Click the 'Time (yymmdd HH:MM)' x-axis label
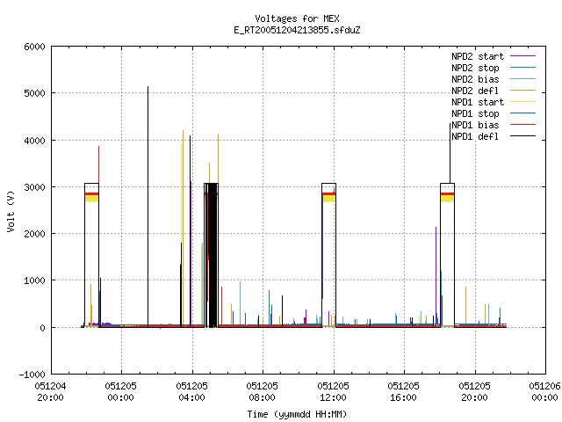This screenshot has height=422, width=562. tap(297, 414)
